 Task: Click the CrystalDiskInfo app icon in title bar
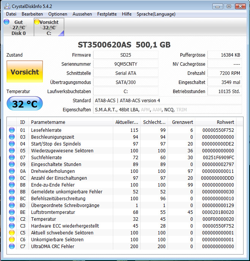7,6
